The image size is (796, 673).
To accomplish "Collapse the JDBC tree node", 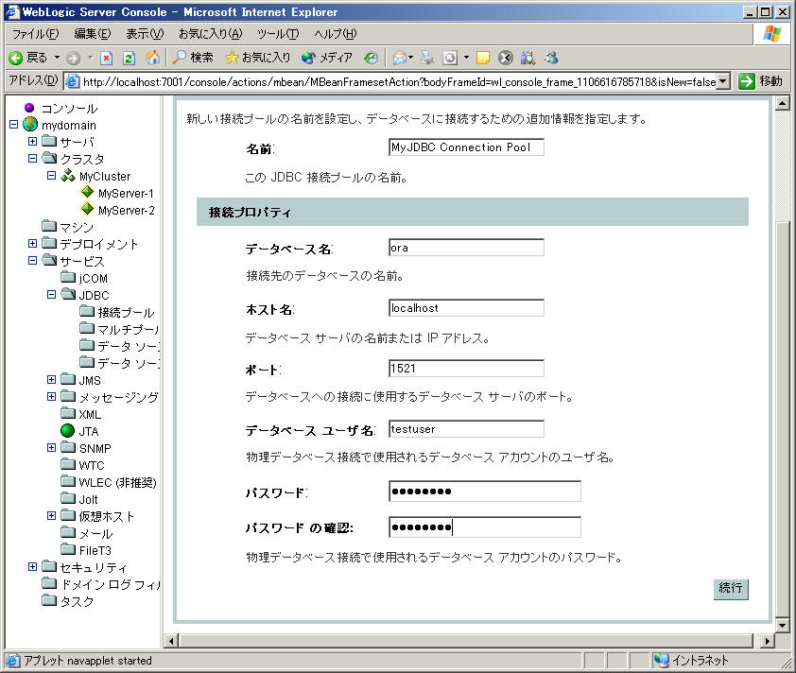I will coord(52,295).
